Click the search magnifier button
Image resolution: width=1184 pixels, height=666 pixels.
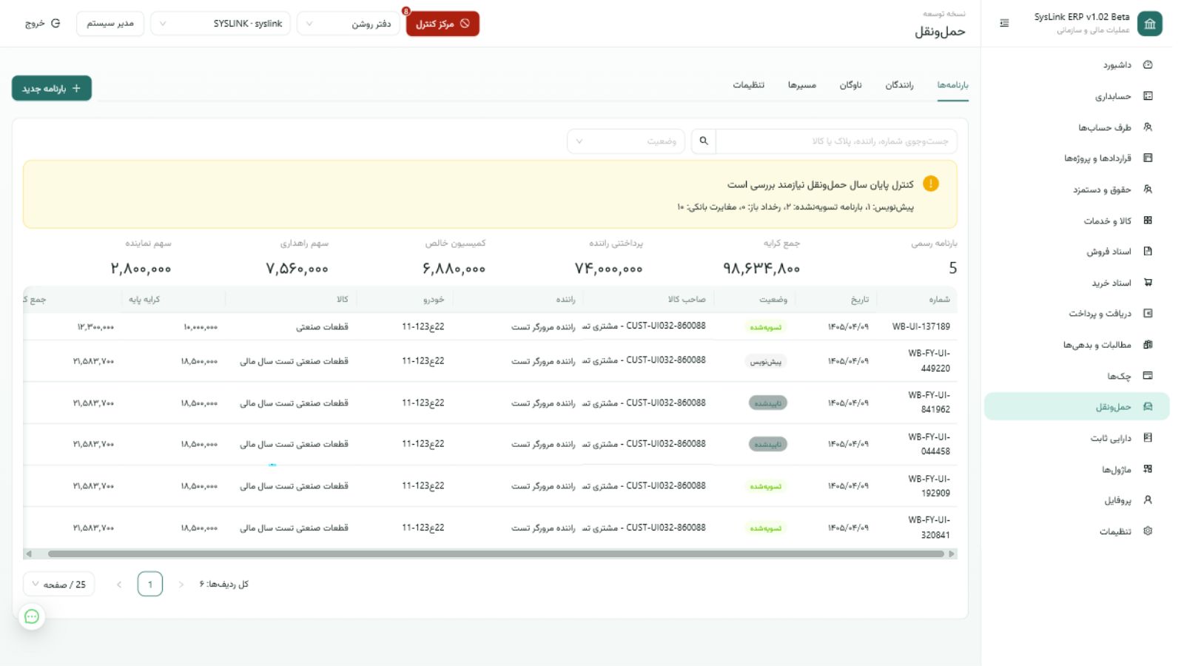point(704,141)
